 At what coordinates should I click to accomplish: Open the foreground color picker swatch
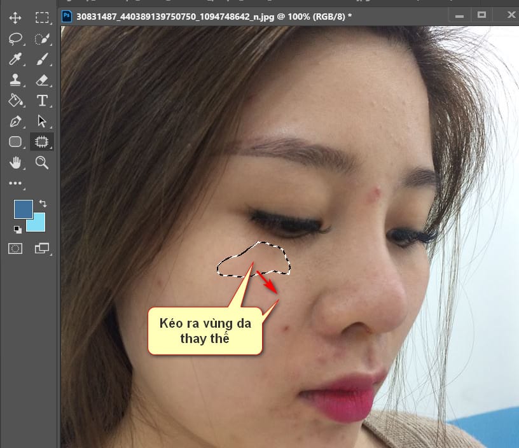pos(24,209)
